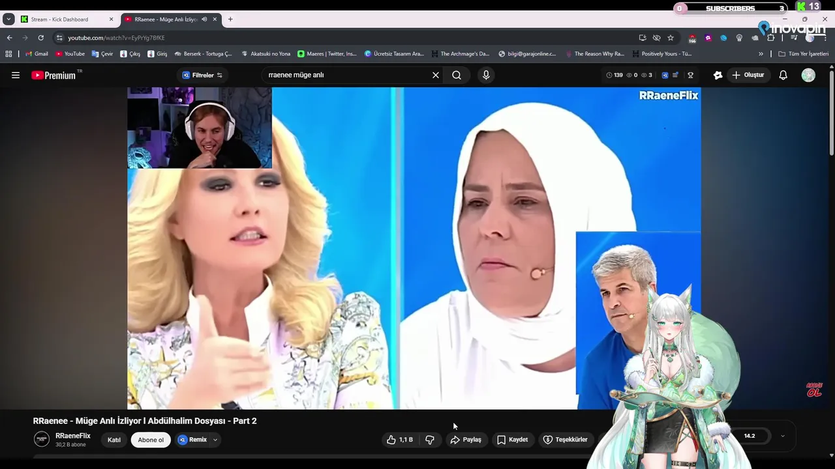This screenshot has width=835, height=469.
Task: Run search with magnifier icon
Action: [457, 75]
